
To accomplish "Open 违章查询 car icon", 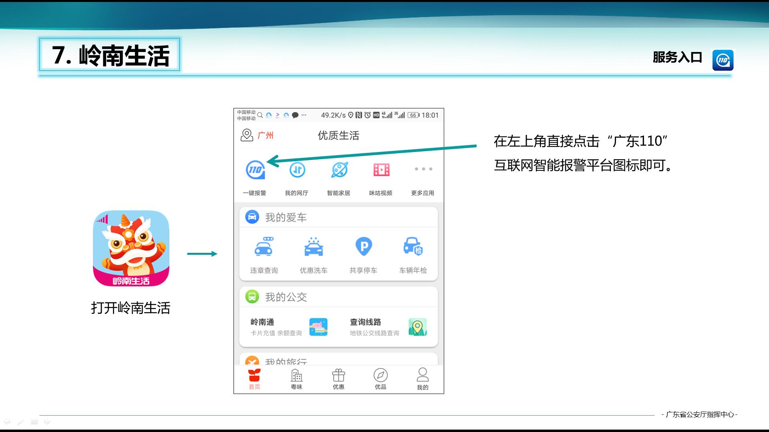I will coord(264,246).
